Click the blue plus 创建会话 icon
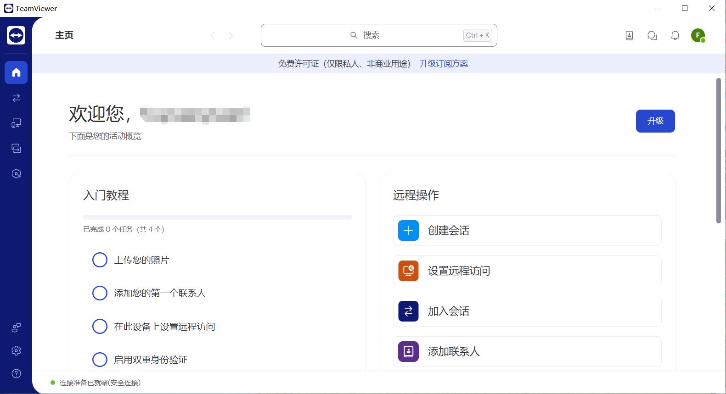Image resolution: width=726 pixels, height=394 pixels. pyautogui.click(x=408, y=230)
